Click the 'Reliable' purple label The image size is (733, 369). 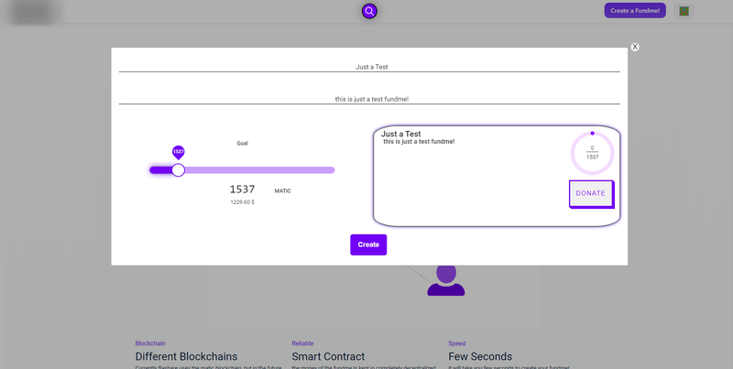(x=302, y=343)
